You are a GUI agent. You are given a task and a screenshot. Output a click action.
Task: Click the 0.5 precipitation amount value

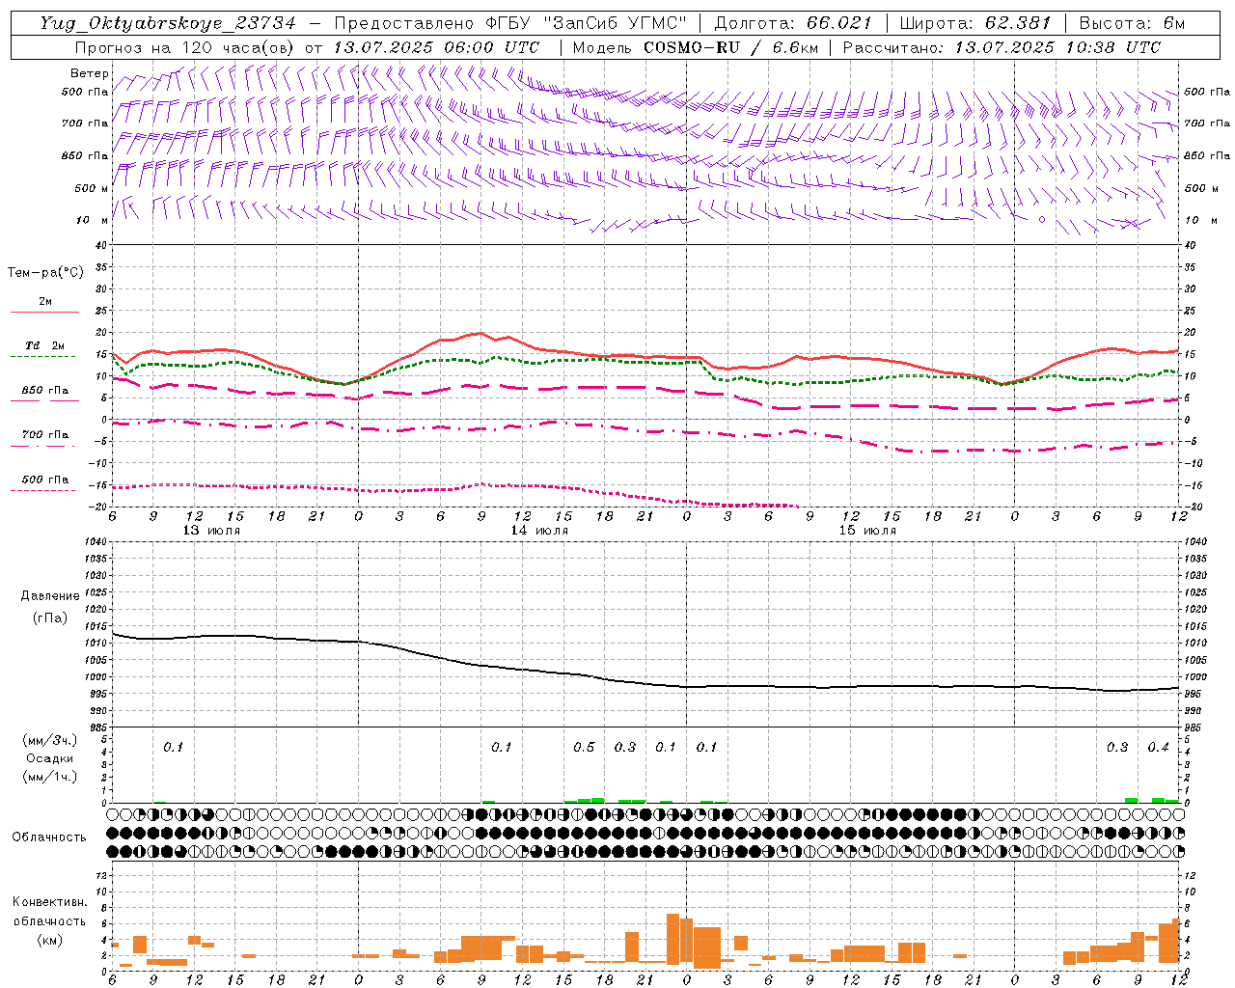click(x=584, y=748)
